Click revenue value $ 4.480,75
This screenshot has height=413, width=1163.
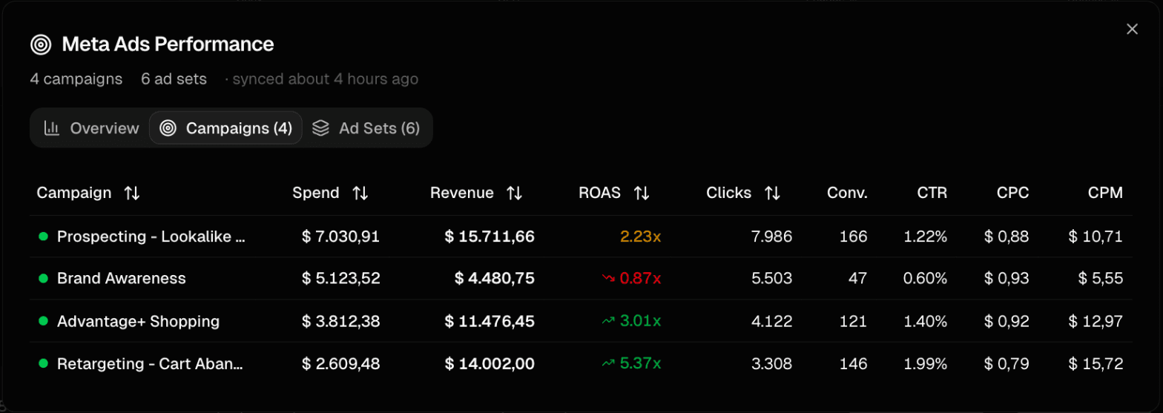495,279
